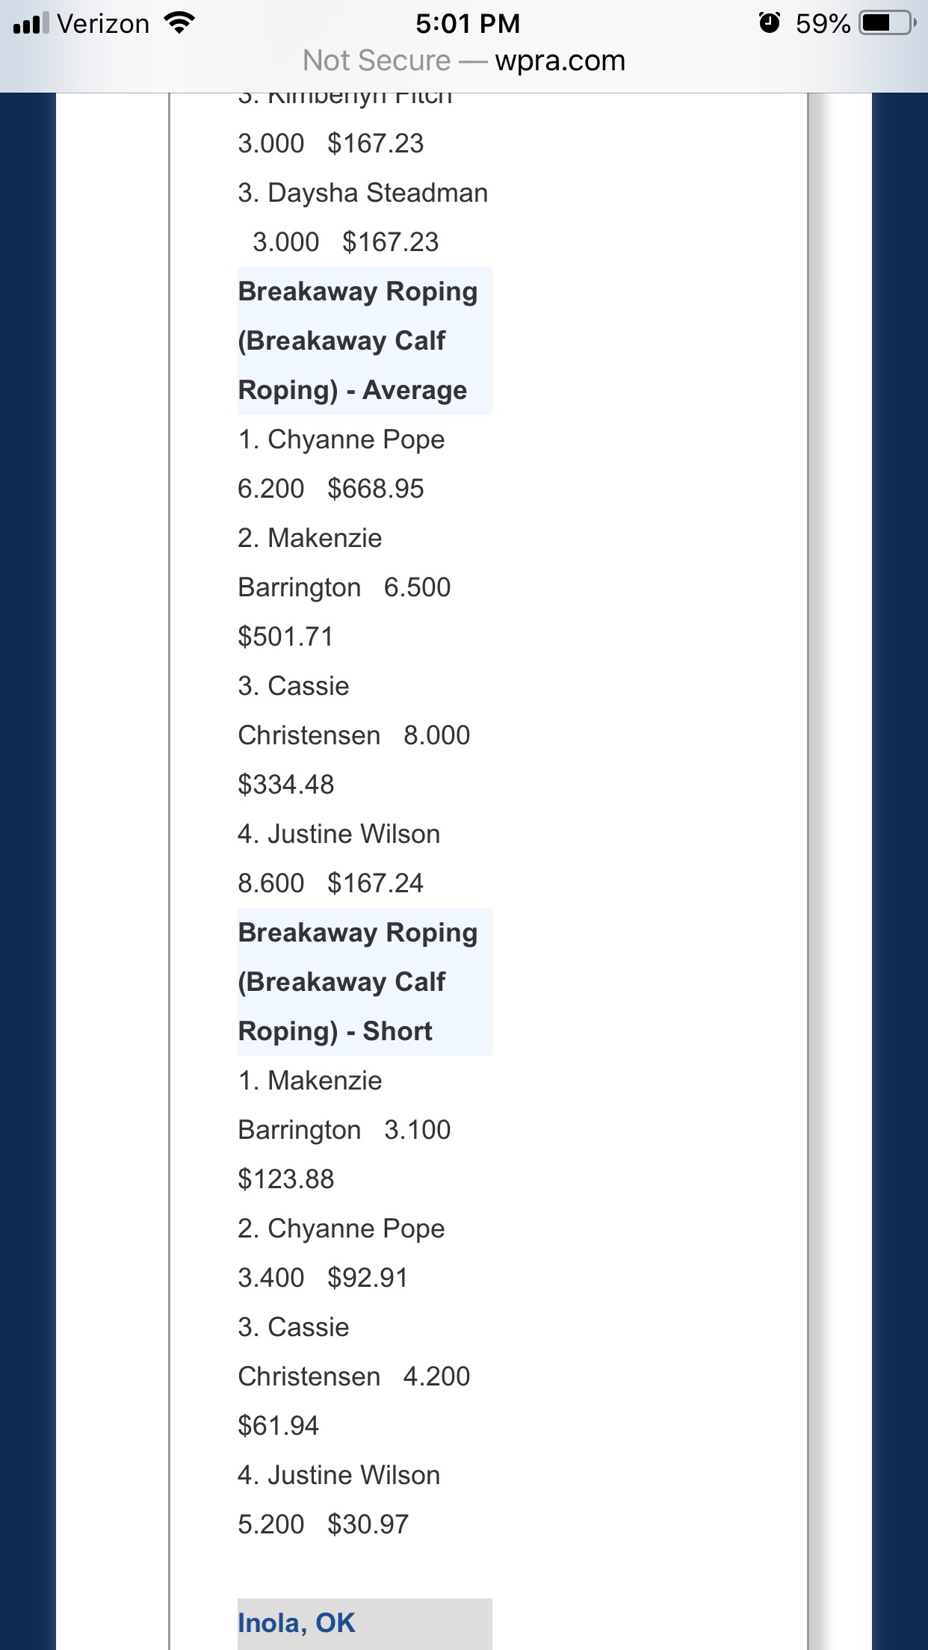Tap the Wi-Fi status icon
The height and width of the screenshot is (1650, 928).
[x=179, y=23]
